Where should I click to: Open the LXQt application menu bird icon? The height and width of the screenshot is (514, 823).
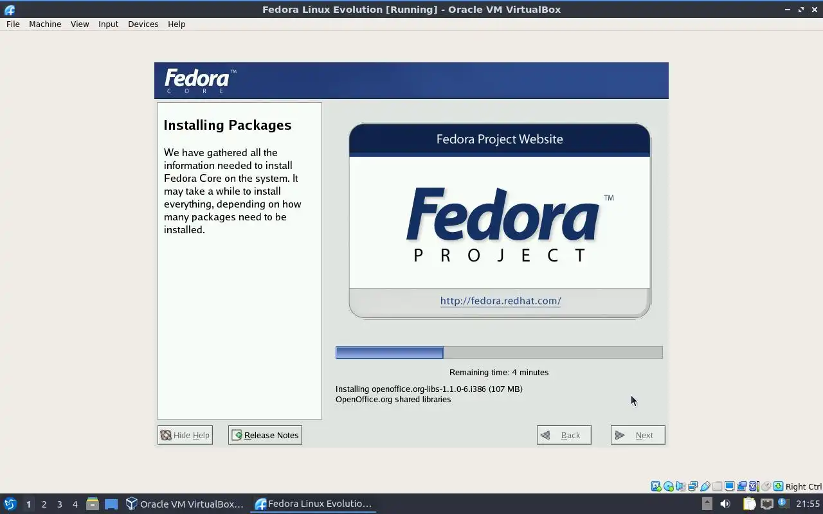tap(10, 504)
